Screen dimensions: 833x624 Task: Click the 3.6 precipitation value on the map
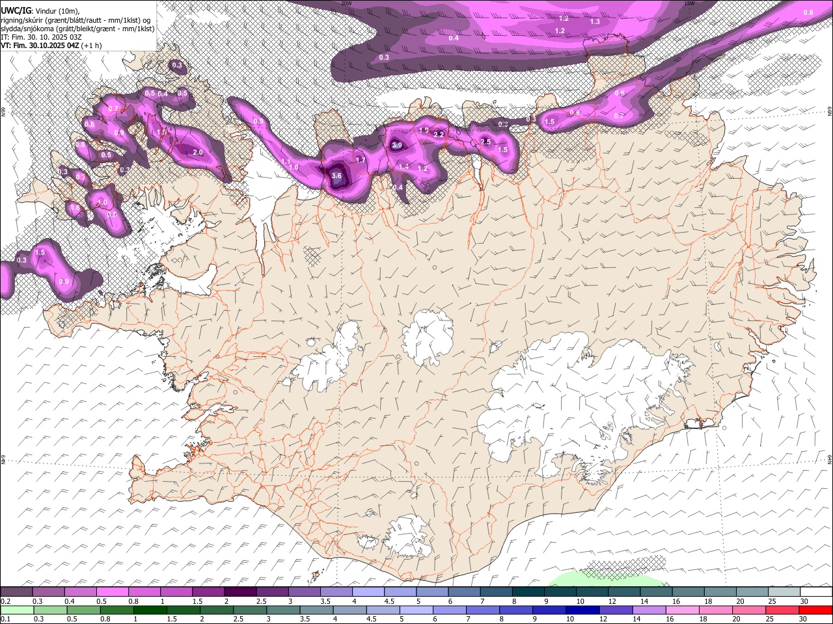[336, 175]
